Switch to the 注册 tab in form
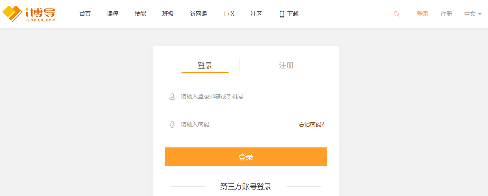This screenshot has width=488, height=196. (x=286, y=65)
